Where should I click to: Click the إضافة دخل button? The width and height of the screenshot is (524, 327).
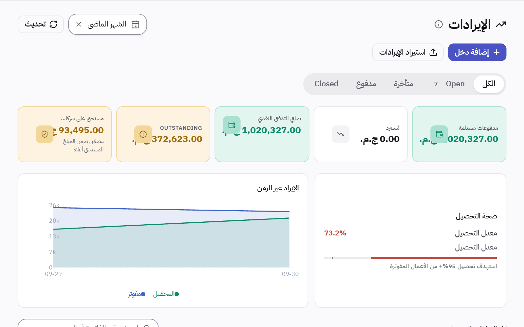477,52
